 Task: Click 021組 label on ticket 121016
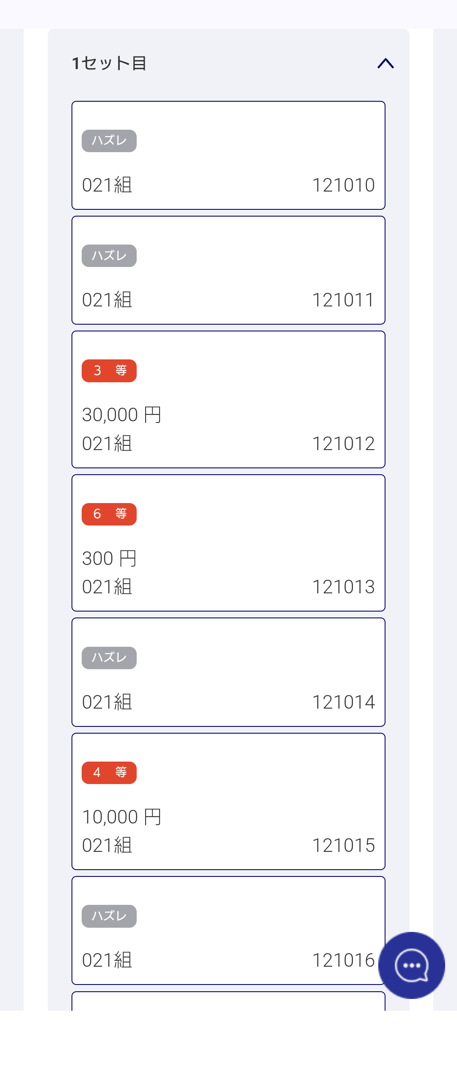click(x=107, y=961)
